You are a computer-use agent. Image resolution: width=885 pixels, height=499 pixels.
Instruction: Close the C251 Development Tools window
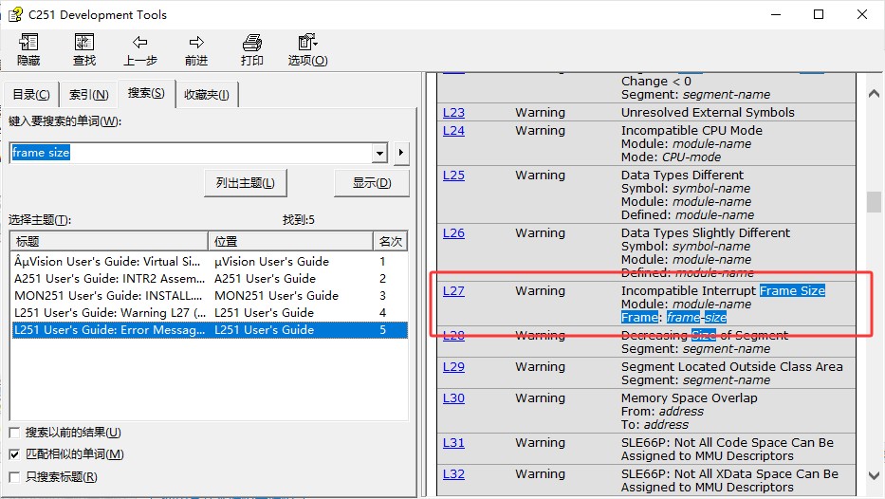tap(862, 14)
